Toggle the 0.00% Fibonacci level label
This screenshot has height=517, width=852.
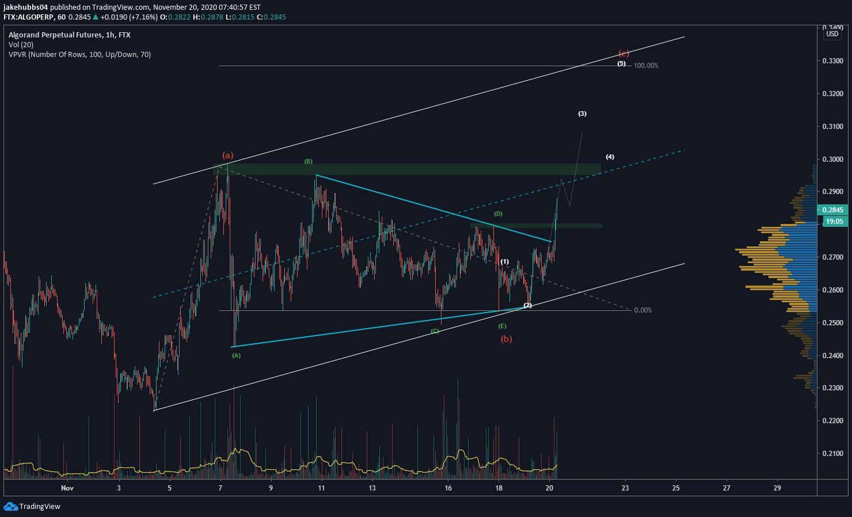tap(642, 310)
